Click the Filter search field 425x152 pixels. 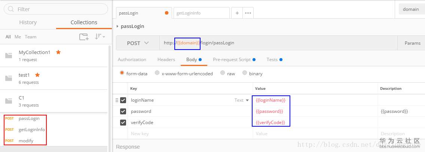56,9
